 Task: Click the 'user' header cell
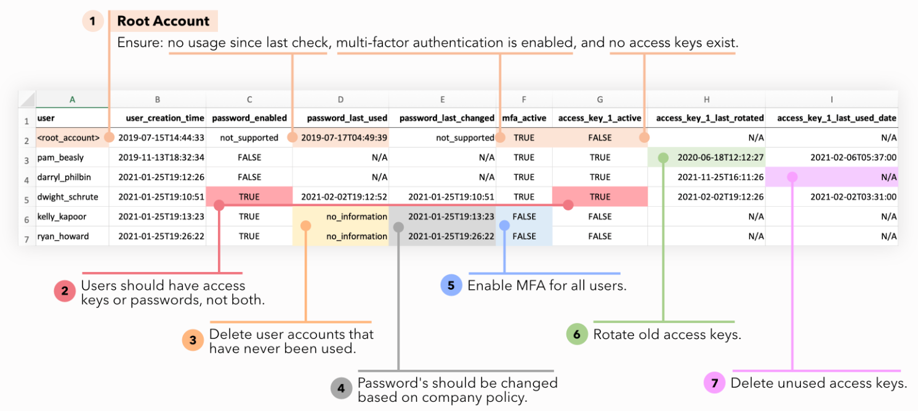(73, 118)
